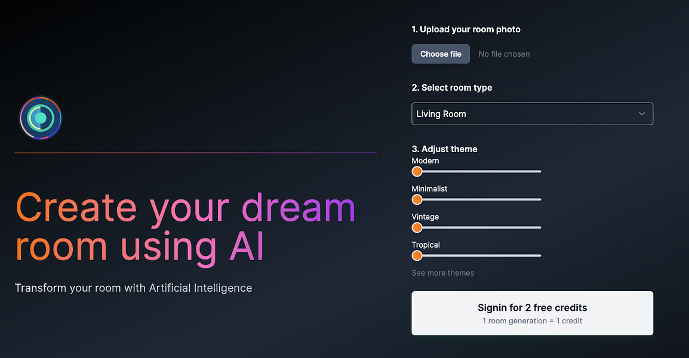Click the 'Create your dream room' headline text
This screenshot has width=689, height=358.
(185, 227)
